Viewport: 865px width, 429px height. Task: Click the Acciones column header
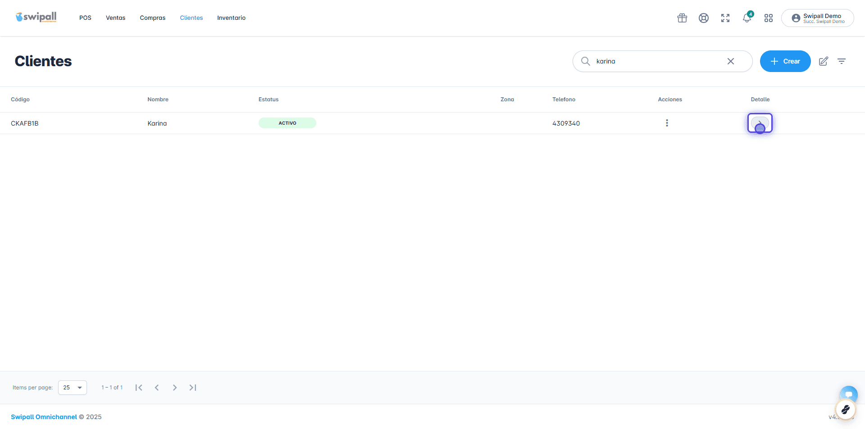pos(670,99)
